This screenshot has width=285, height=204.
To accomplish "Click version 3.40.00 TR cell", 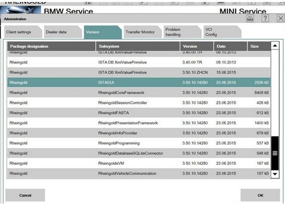I will (x=192, y=62).
